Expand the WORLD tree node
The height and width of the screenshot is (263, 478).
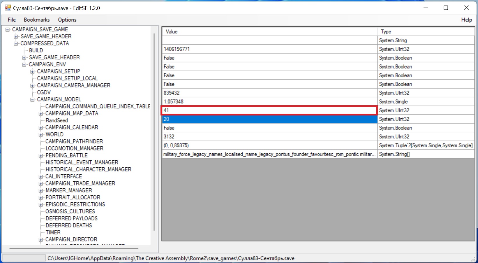(x=41, y=134)
